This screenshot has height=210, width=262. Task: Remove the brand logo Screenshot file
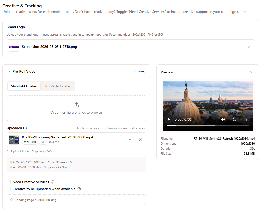249,47
